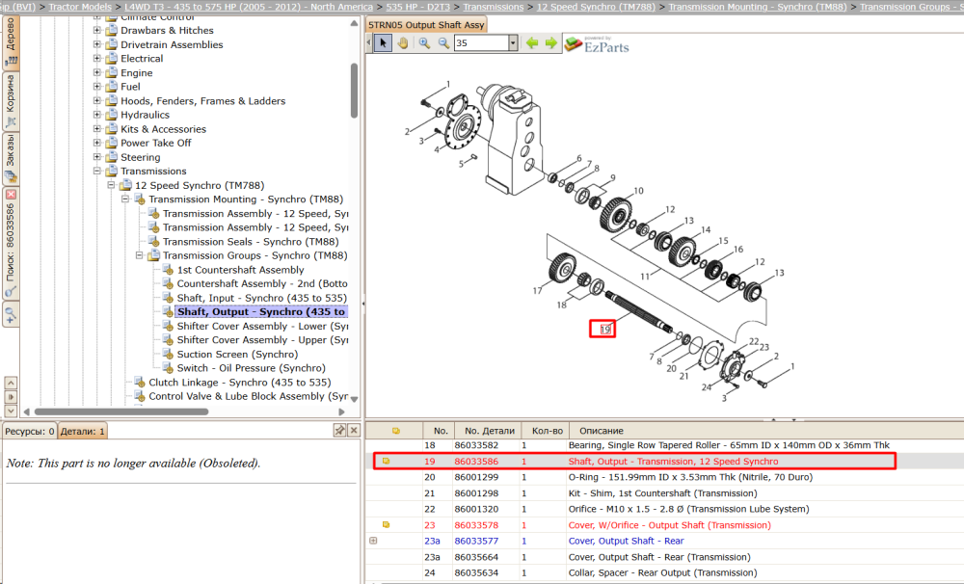Click sidebar down arrow button
This screenshot has width=964, height=584.
coord(11,410)
